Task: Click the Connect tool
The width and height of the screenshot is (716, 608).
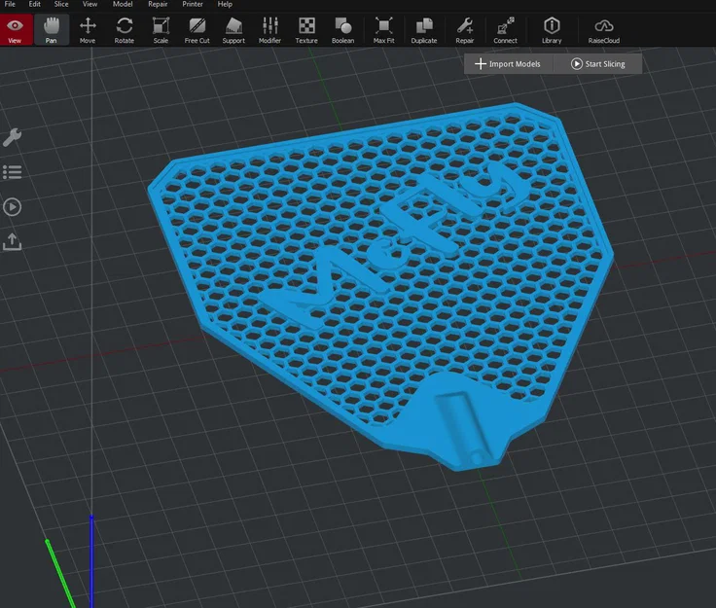Action: tap(505, 30)
